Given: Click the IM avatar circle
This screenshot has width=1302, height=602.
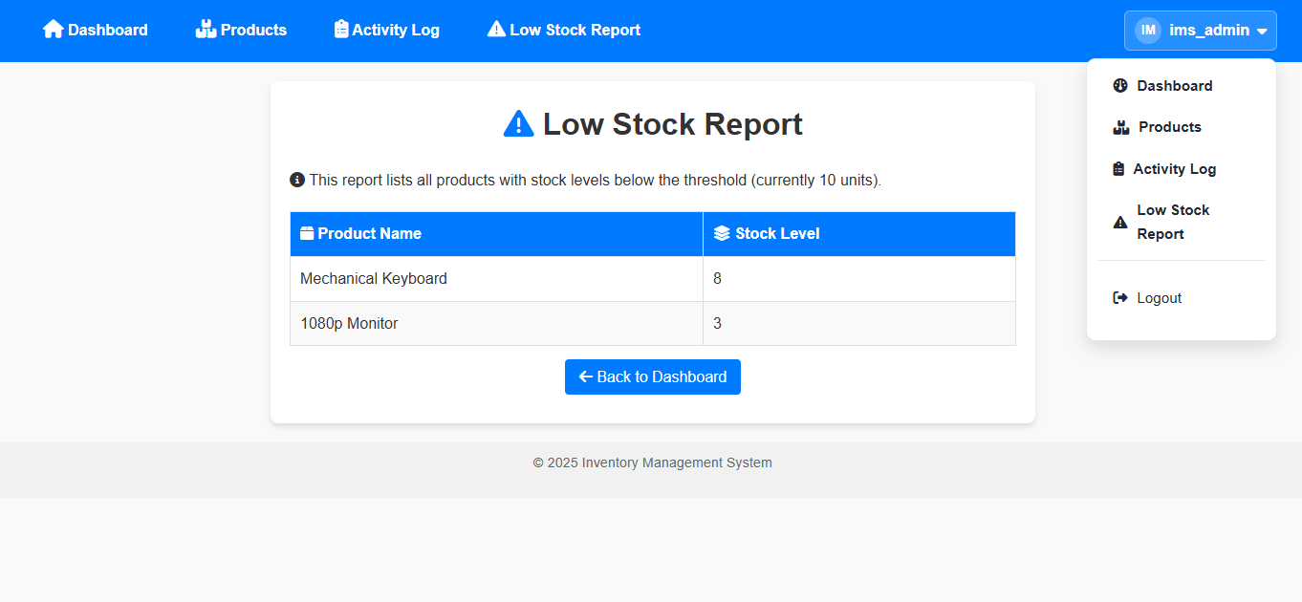Looking at the screenshot, I should pos(1148,31).
